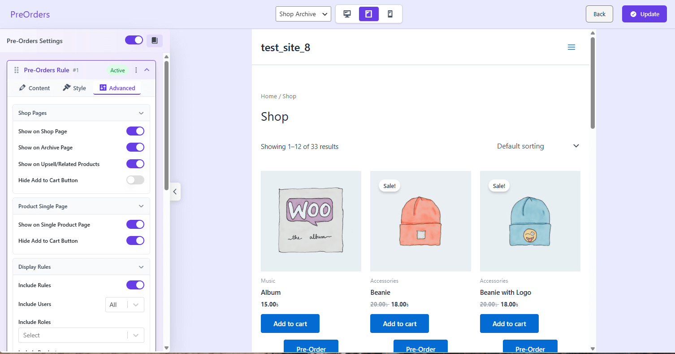Switch to mobile preview icon
Screen dimensions: 675x354
tap(390, 14)
